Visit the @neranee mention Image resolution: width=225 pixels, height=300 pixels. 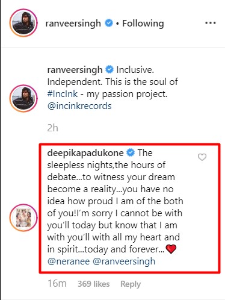tap(69, 261)
